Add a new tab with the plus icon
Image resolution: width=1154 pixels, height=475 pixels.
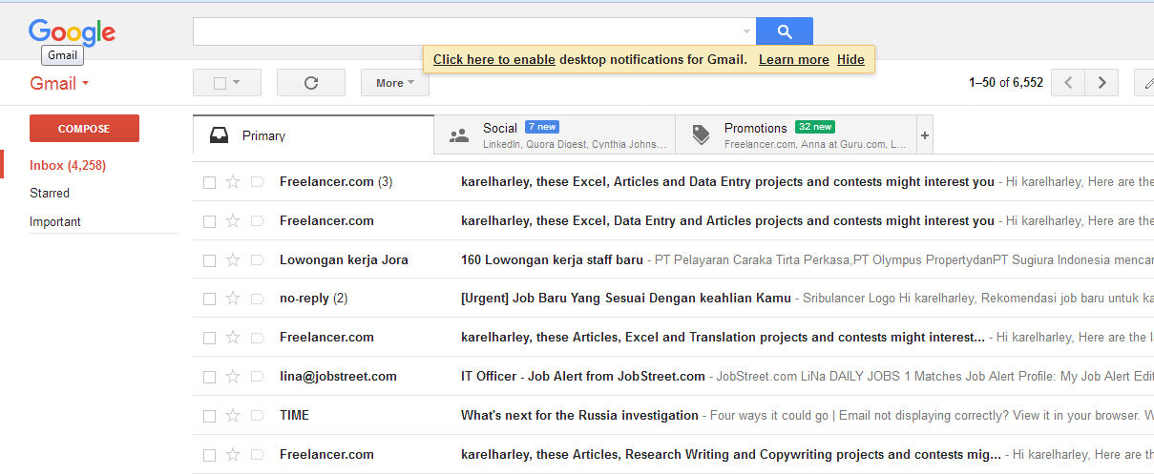924,135
